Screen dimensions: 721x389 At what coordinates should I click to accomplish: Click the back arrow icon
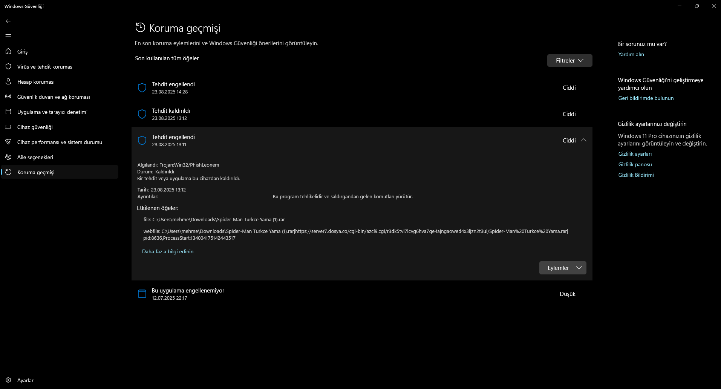point(8,21)
